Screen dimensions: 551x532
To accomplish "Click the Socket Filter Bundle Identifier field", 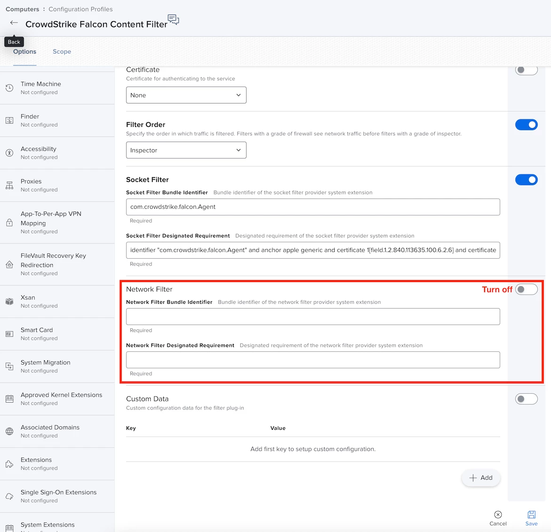I will [313, 207].
